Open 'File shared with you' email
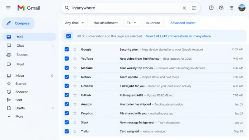Viewport: 249px width, 140px height. (133, 113)
